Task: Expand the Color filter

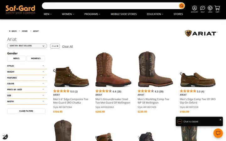Action: coord(27,84)
